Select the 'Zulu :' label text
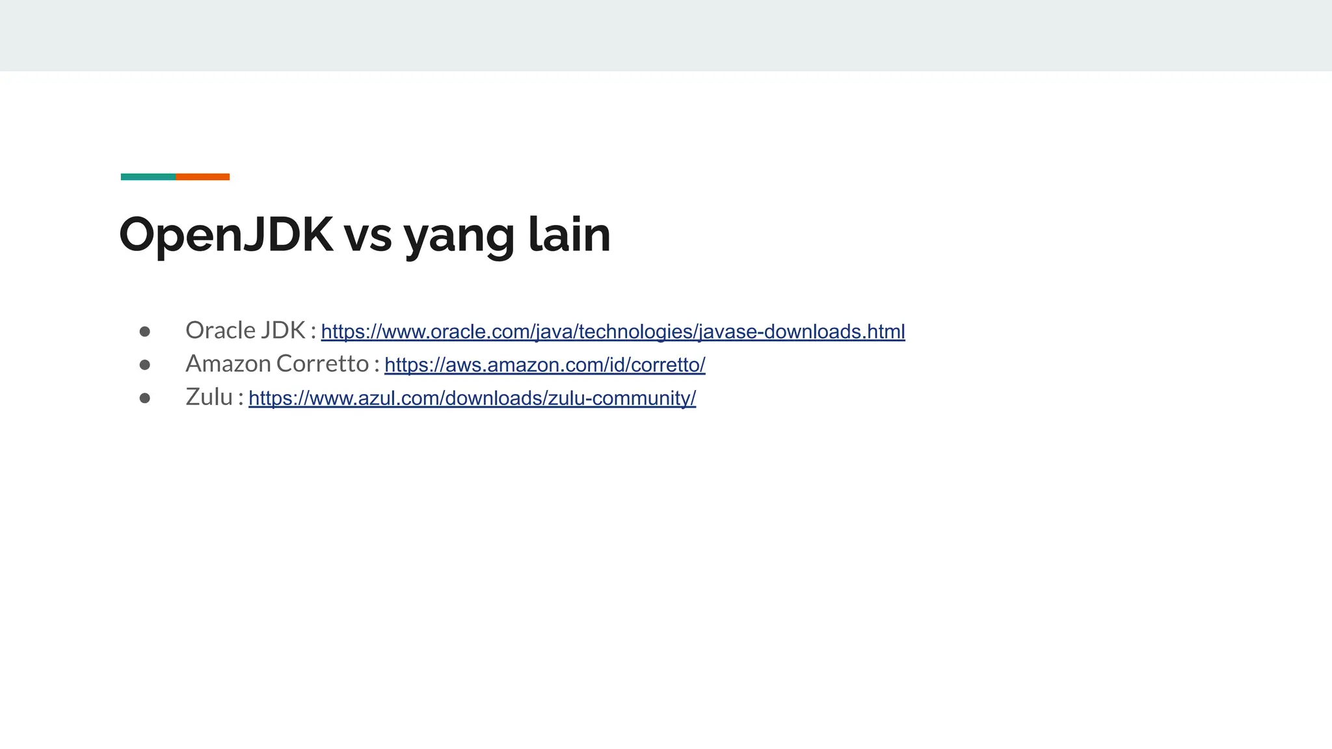The width and height of the screenshot is (1332, 749). [x=215, y=397]
